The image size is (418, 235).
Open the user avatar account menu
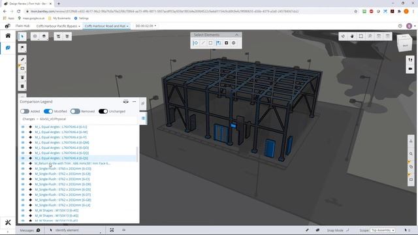(410, 26)
